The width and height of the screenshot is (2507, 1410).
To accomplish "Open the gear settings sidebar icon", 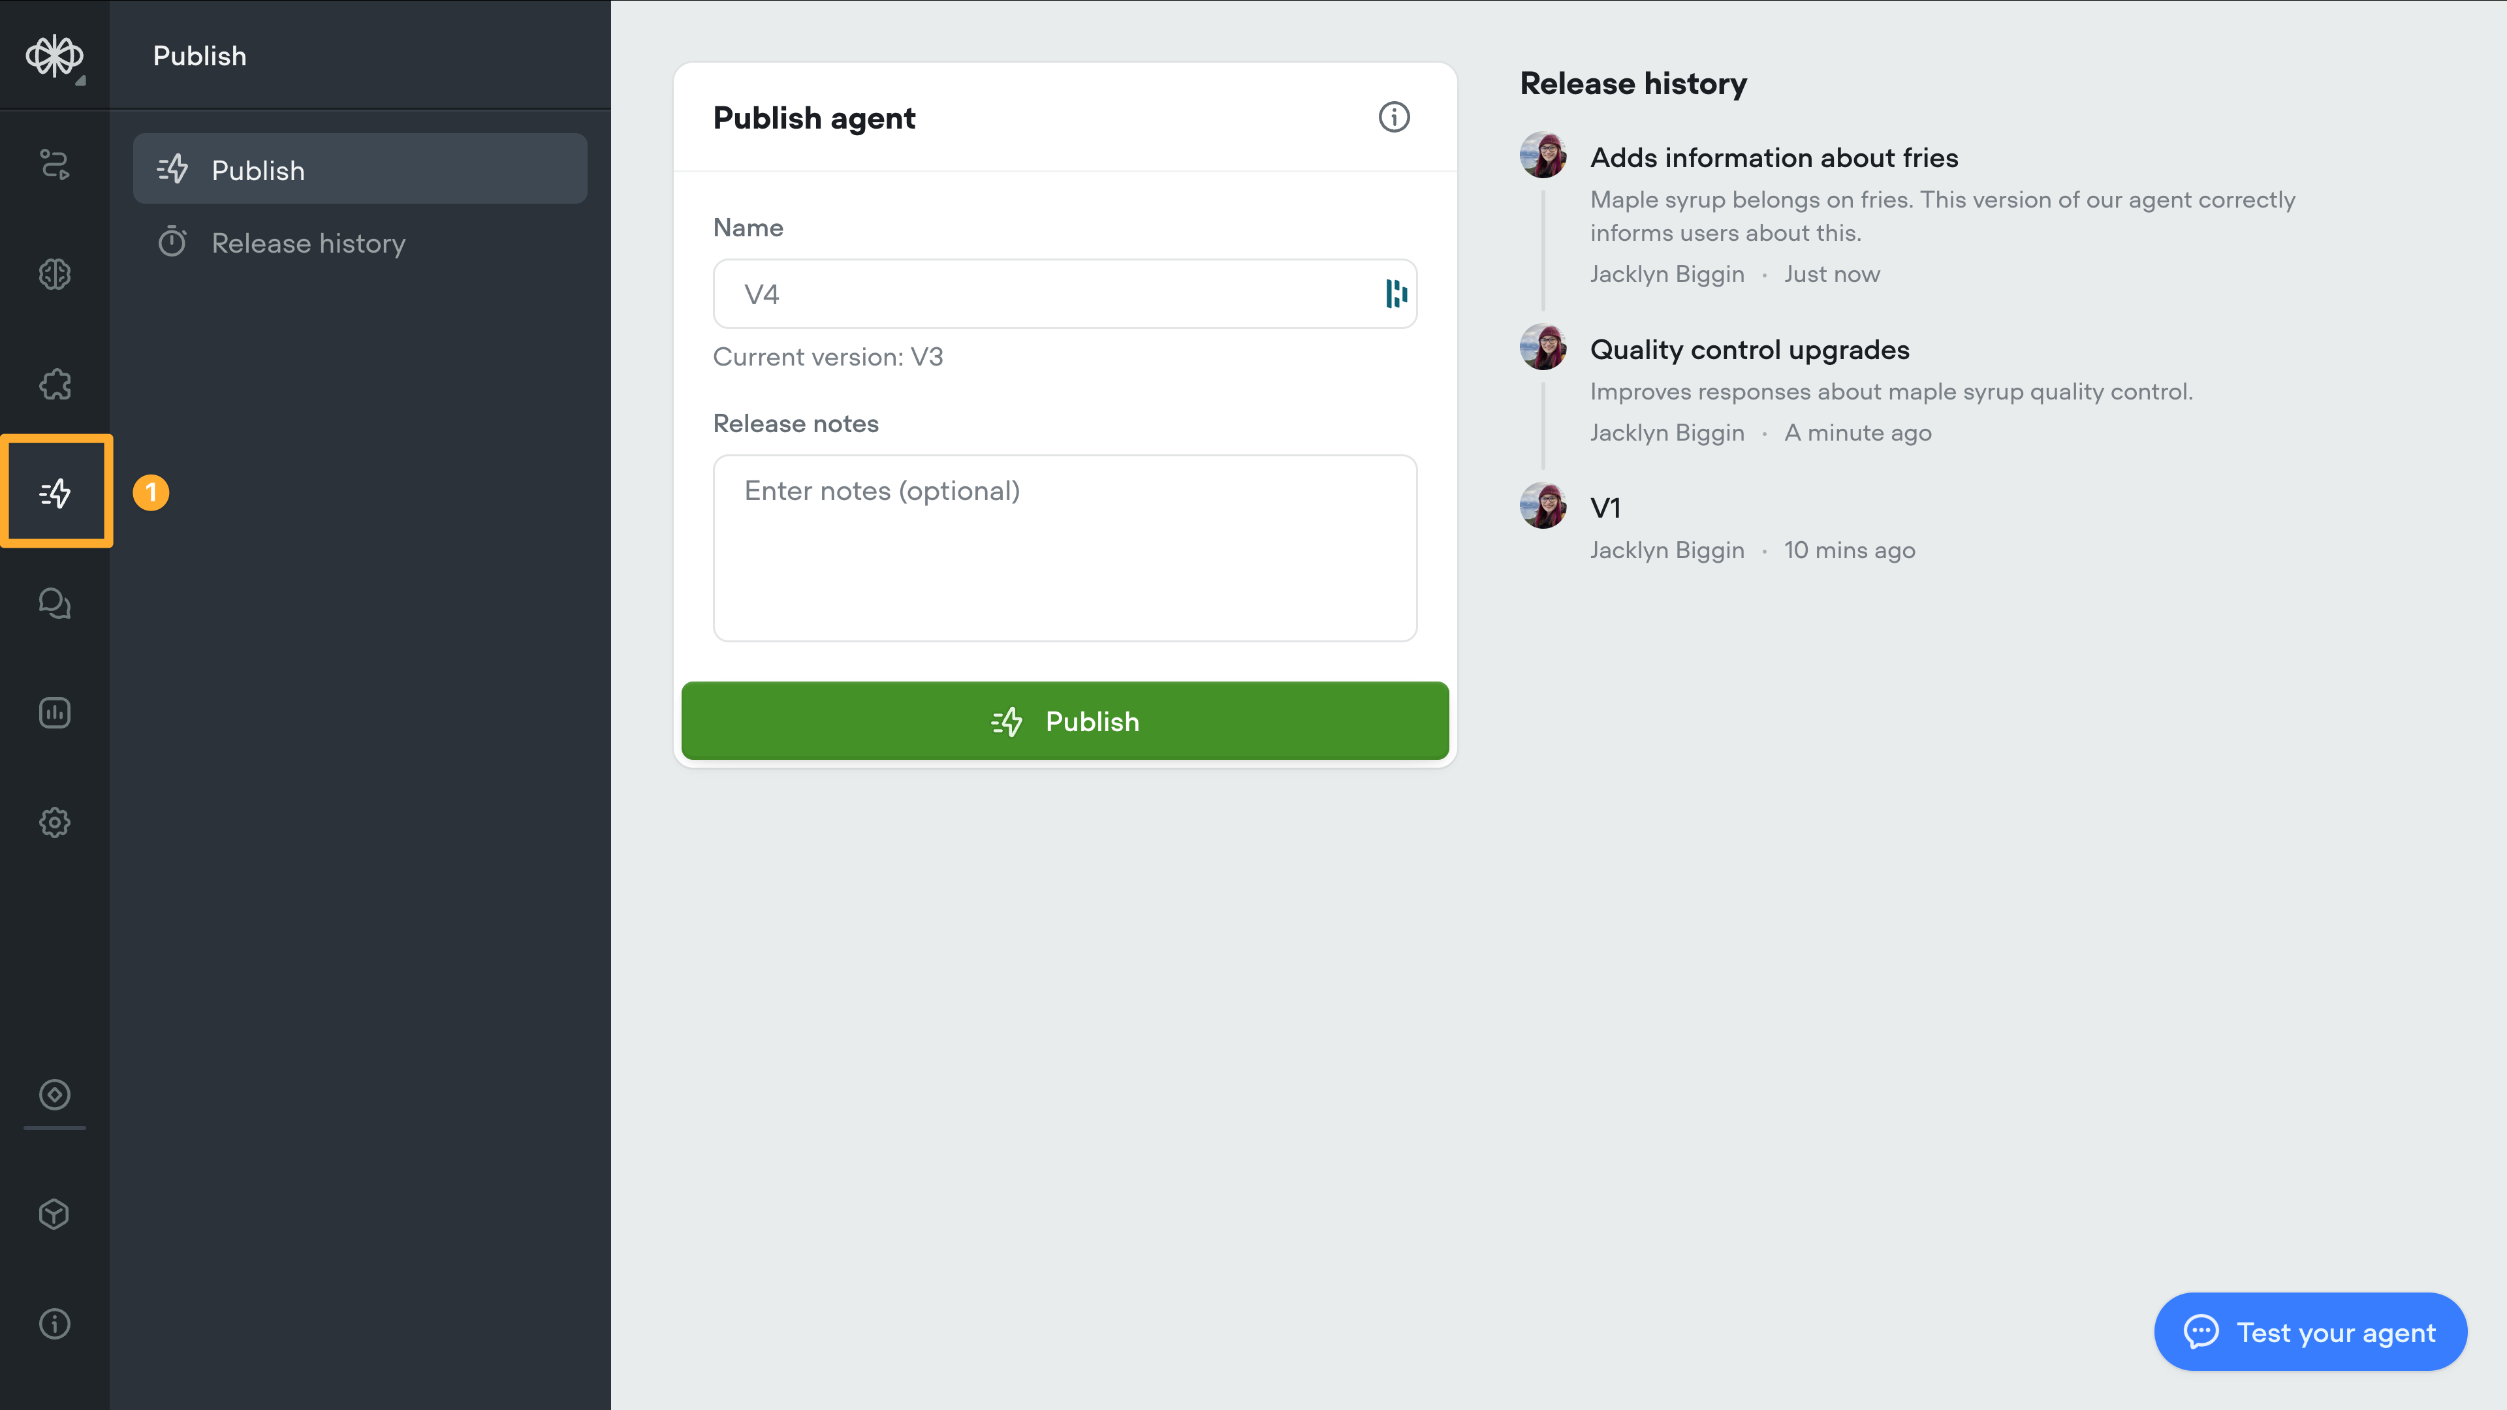I will pyautogui.click(x=54, y=823).
